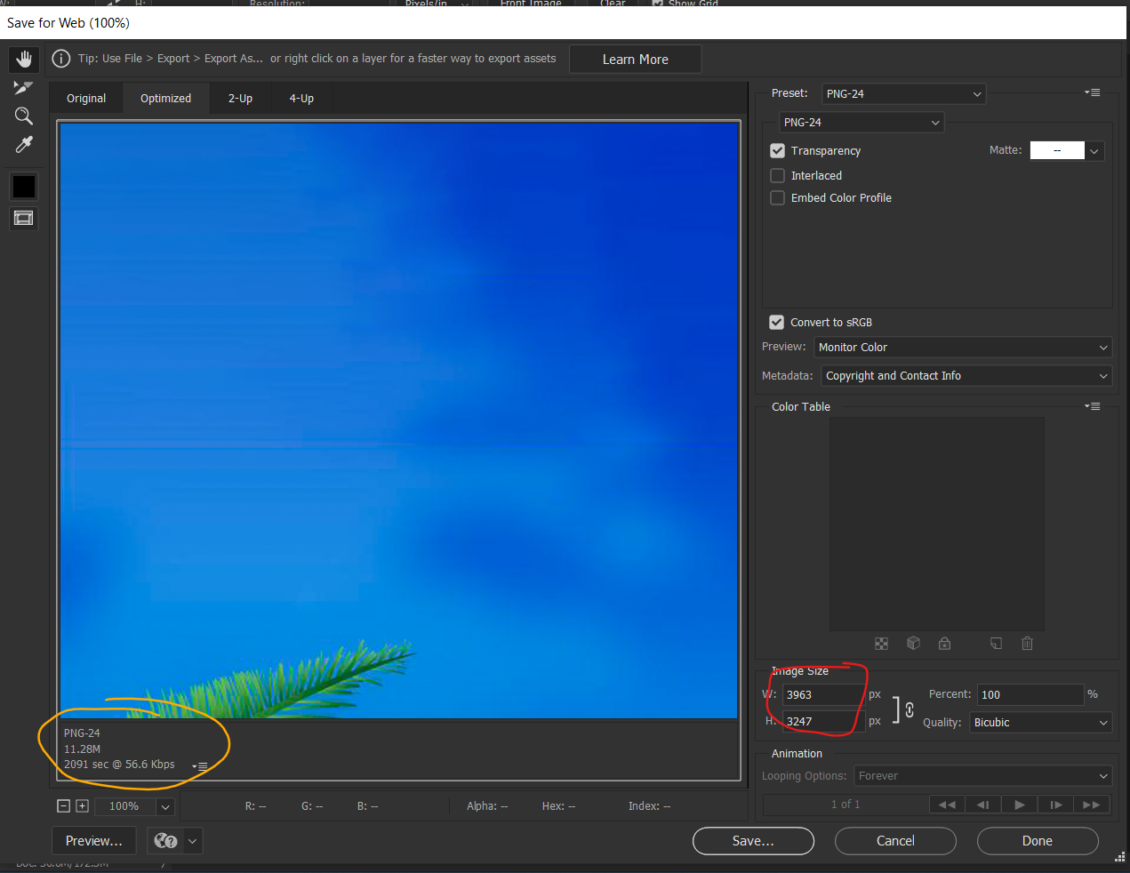Click the zoom in plus icon
The width and height of the screenshot is (1130, 873).
83,806
